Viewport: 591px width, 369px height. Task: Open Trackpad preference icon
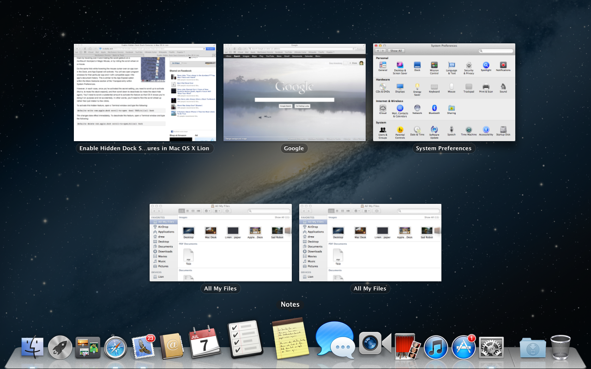point(469,88)
